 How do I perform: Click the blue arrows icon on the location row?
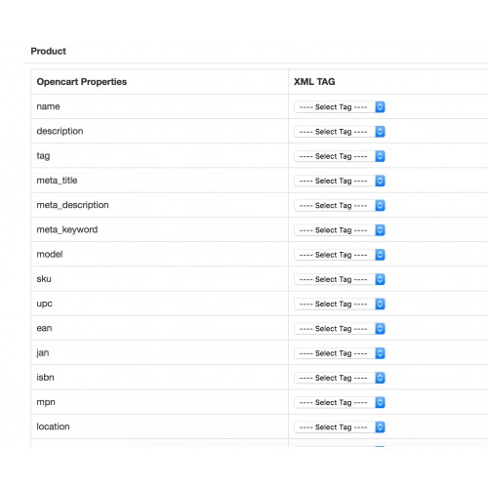tap(380, 427)
